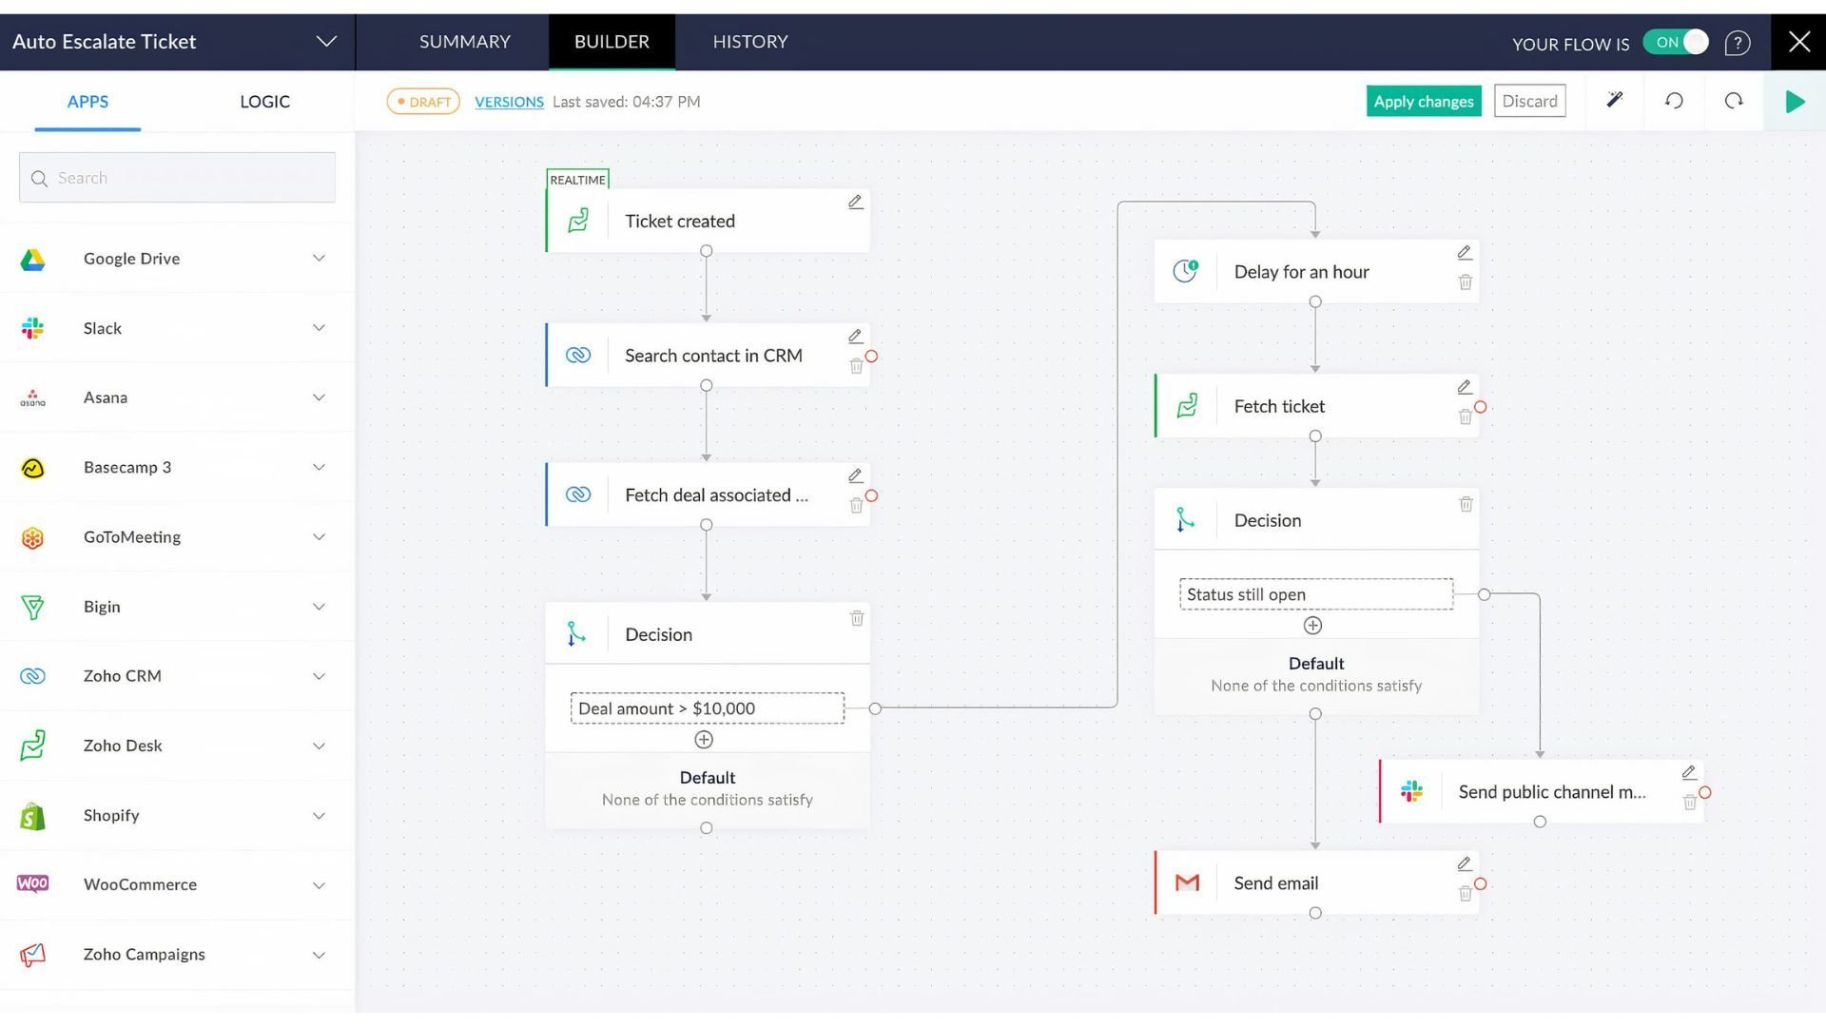This screenshot has height=1027, width=1826.
Task: Expand the Basecamp 3 app
Action: pos(319,467)
